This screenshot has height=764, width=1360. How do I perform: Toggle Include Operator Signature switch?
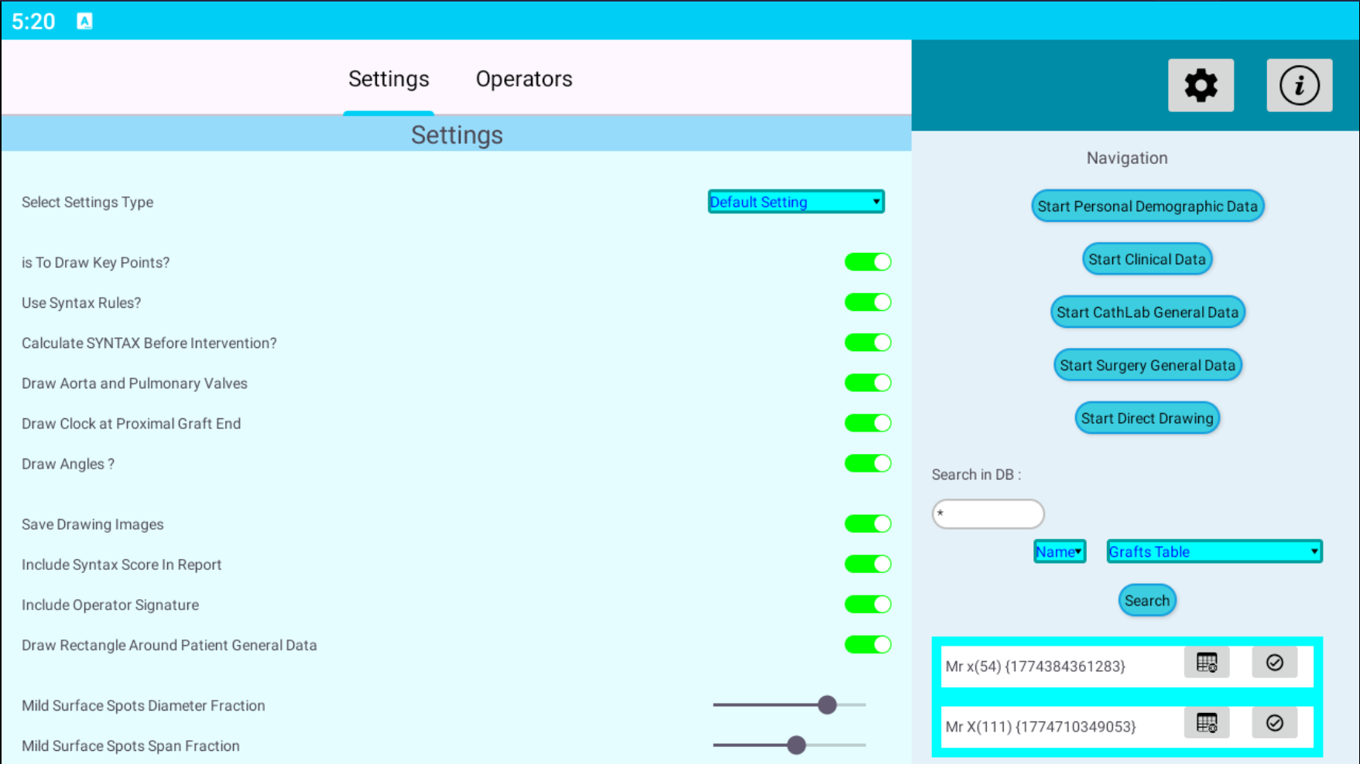867,605
